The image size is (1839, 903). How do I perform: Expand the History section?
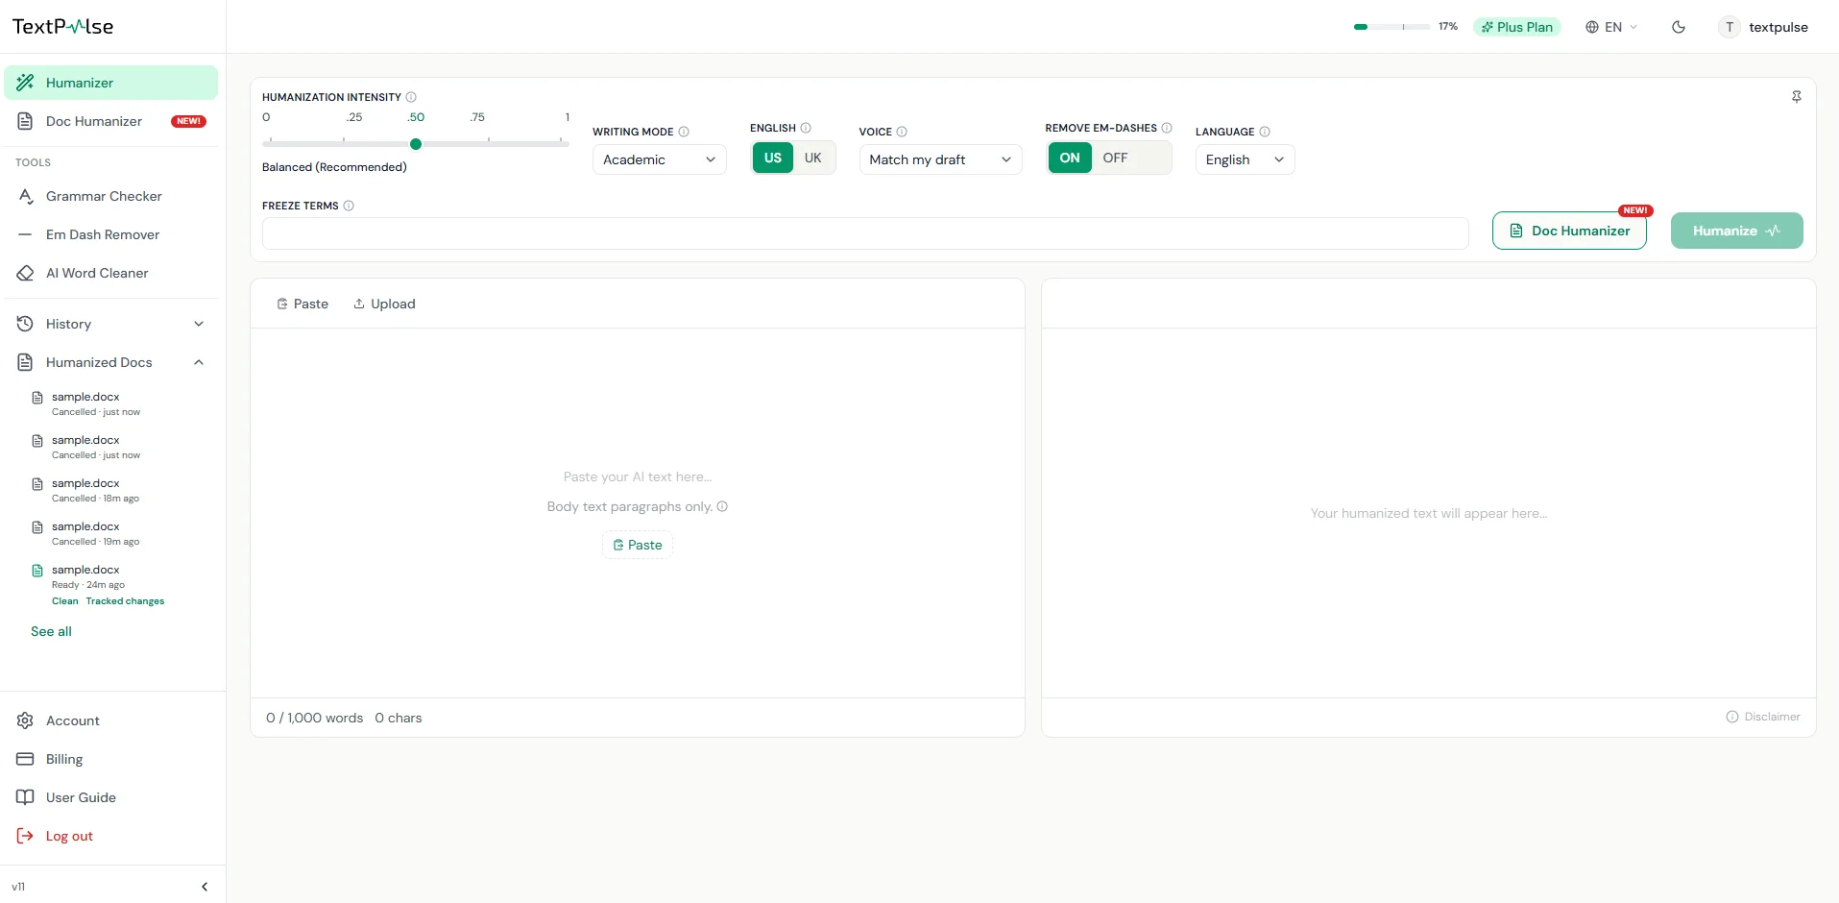click(x=110, y=324)
